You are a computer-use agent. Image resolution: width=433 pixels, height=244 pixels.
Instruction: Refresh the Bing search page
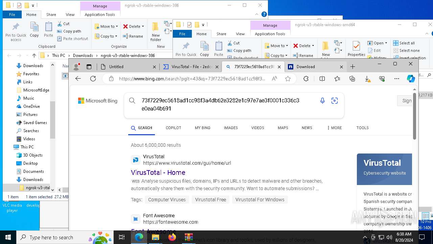(93, 79)
